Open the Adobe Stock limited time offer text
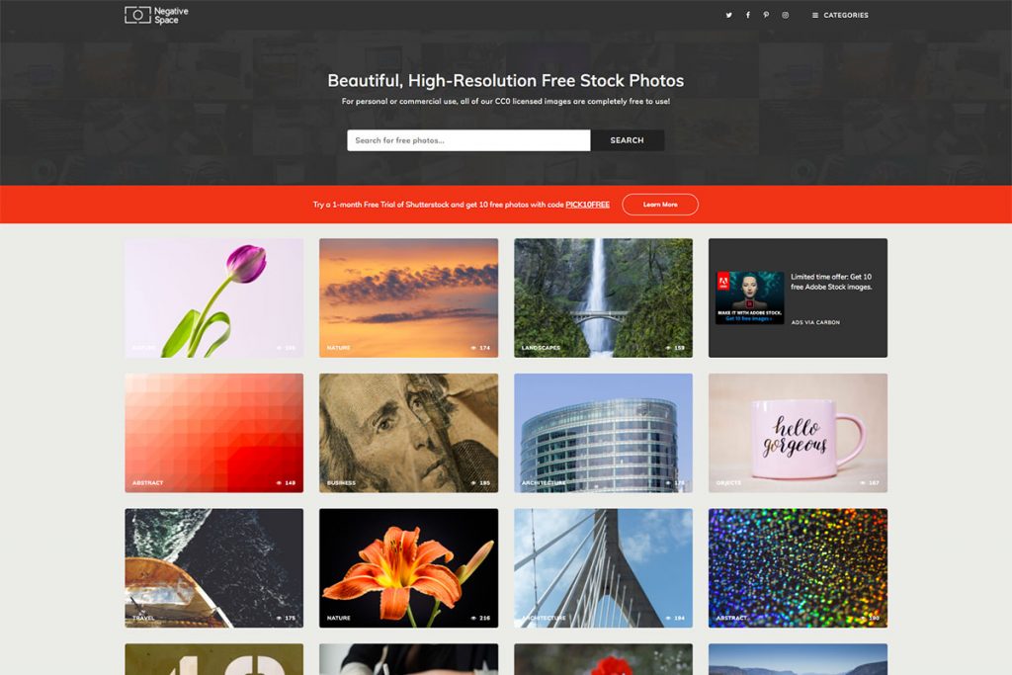 click(x=831, y=282)
